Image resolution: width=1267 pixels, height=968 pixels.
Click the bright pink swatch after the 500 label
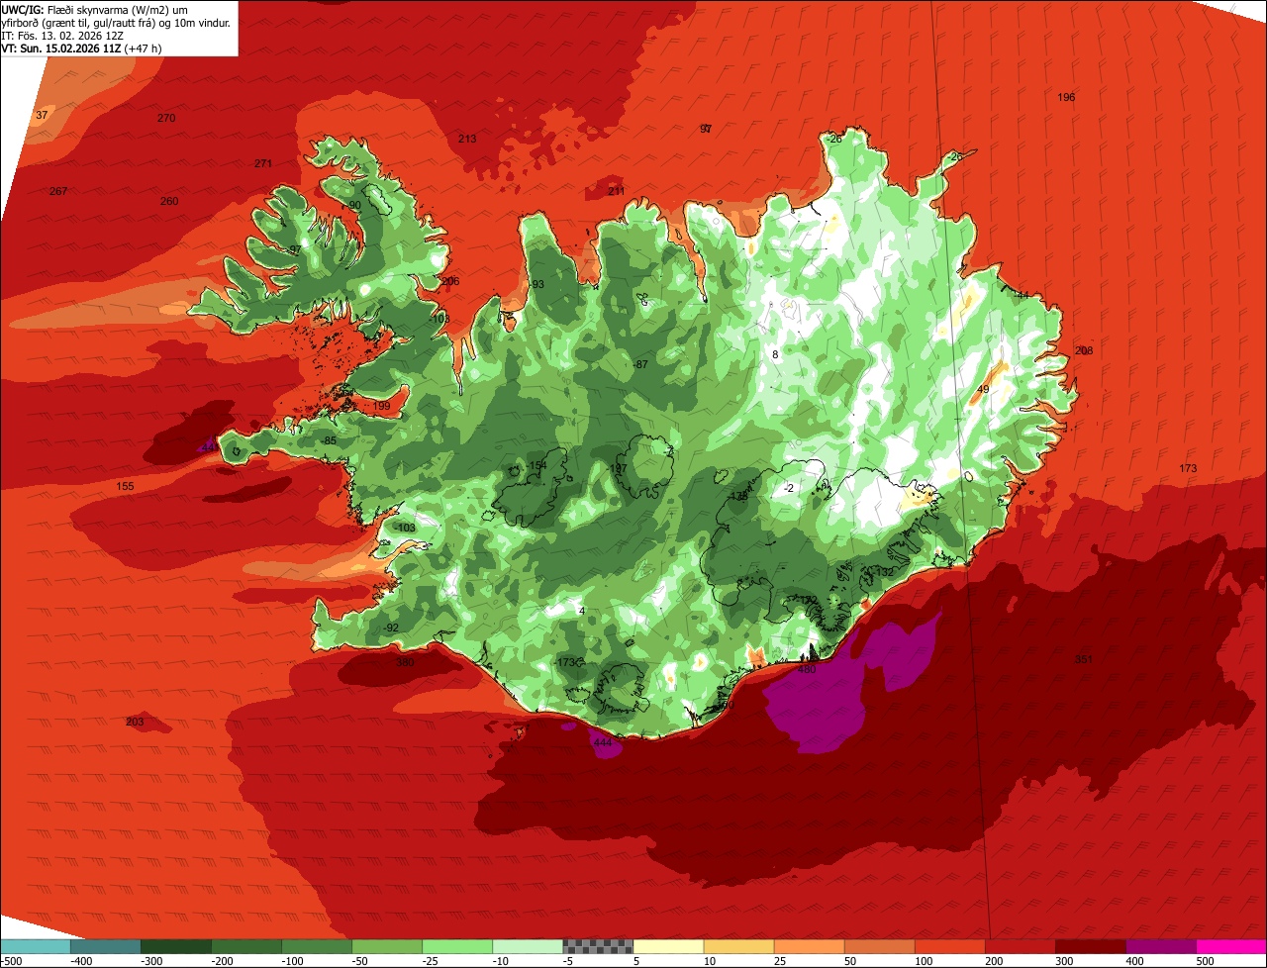pos(1231,945)
